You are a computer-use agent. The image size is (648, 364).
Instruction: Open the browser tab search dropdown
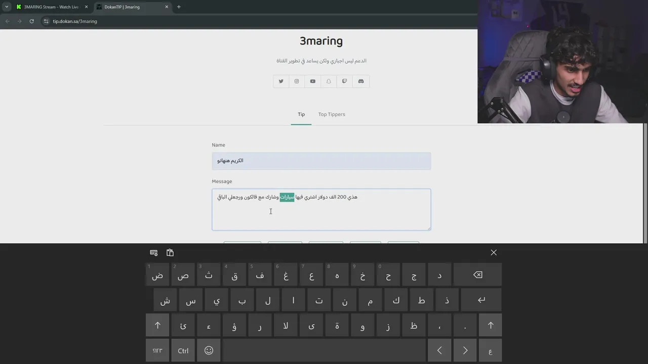[x=6, y=7]
